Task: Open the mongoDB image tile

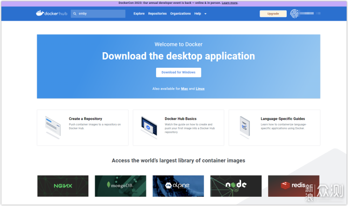Action: tap(120, 186)
